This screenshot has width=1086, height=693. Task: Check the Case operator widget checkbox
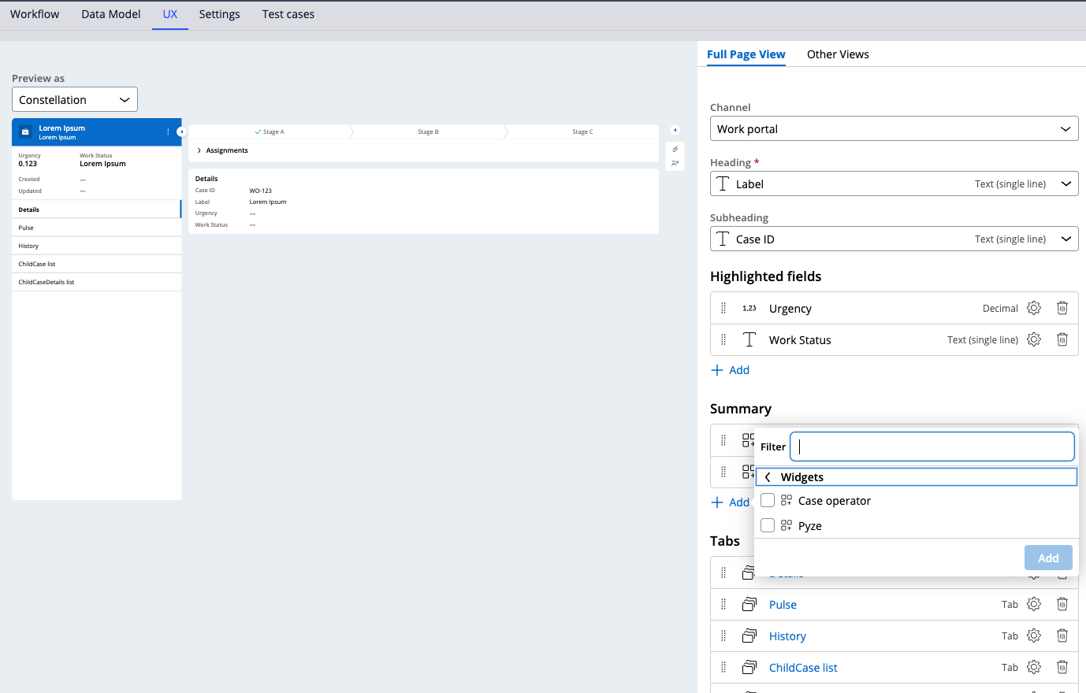[x=768, y=501]
